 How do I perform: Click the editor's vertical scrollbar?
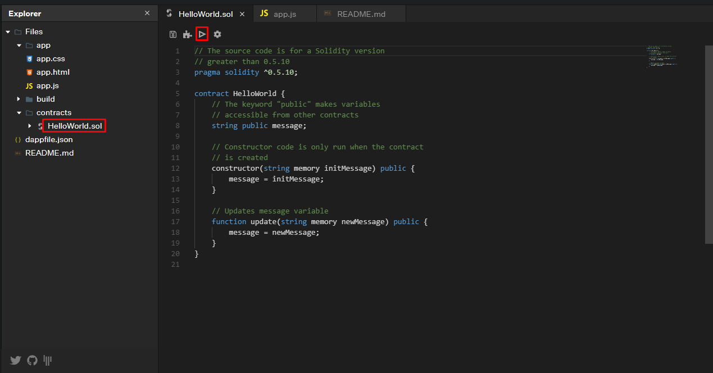[x=709, y=144]
